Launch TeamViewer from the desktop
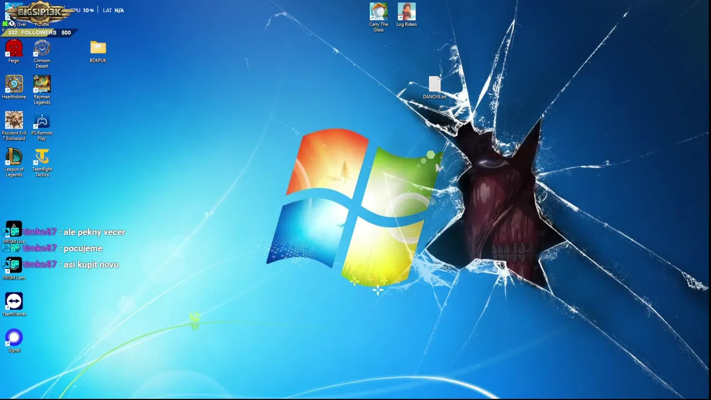 tap(14, 304)
